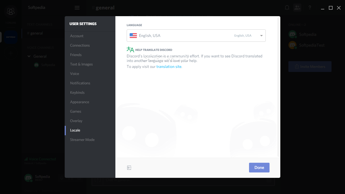Image resolution: width=345 pixels, height=194 pixels.
Task: Click Softpedia user in General voice channel
Action: pyautogui.click(x=45, y=65)
